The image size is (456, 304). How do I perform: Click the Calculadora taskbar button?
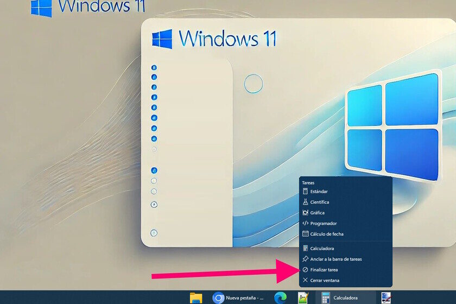point(345,297)
